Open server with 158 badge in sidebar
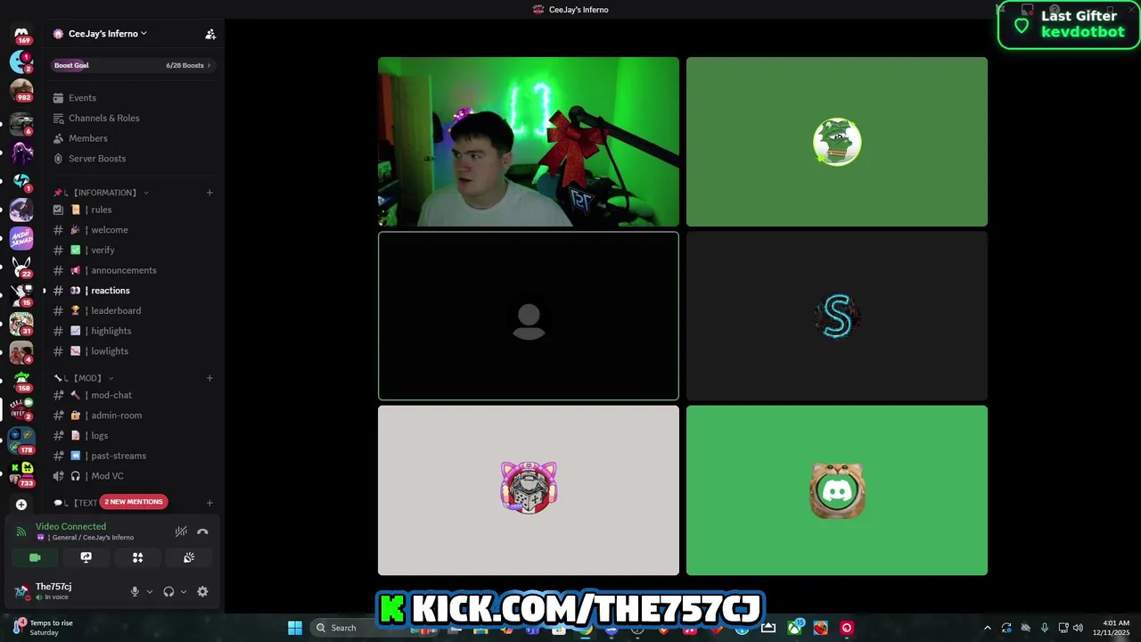 (x=21, y=381)
